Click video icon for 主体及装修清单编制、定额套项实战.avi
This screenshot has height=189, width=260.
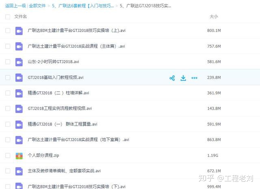(x=19, y=171)
